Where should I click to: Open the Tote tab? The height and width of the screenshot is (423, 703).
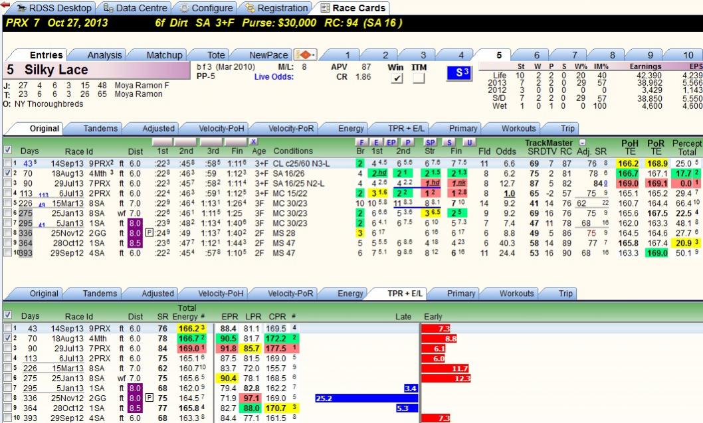(216, 55)
